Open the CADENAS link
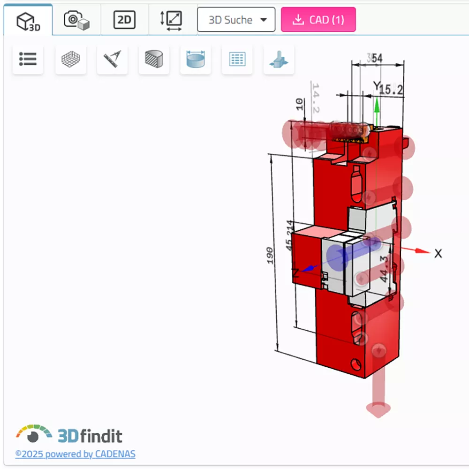The width and height of the screenshot is (469, 469). (114, 454)
